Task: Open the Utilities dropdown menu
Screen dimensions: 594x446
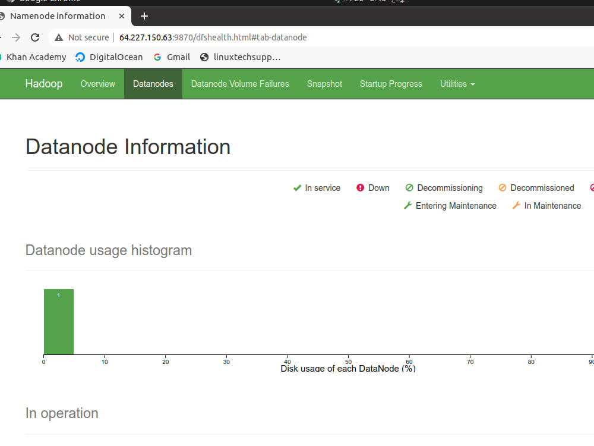Action: (457, 84)
